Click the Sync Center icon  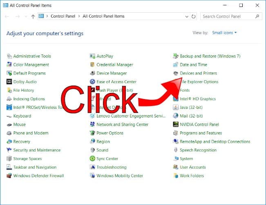point(93,159)
